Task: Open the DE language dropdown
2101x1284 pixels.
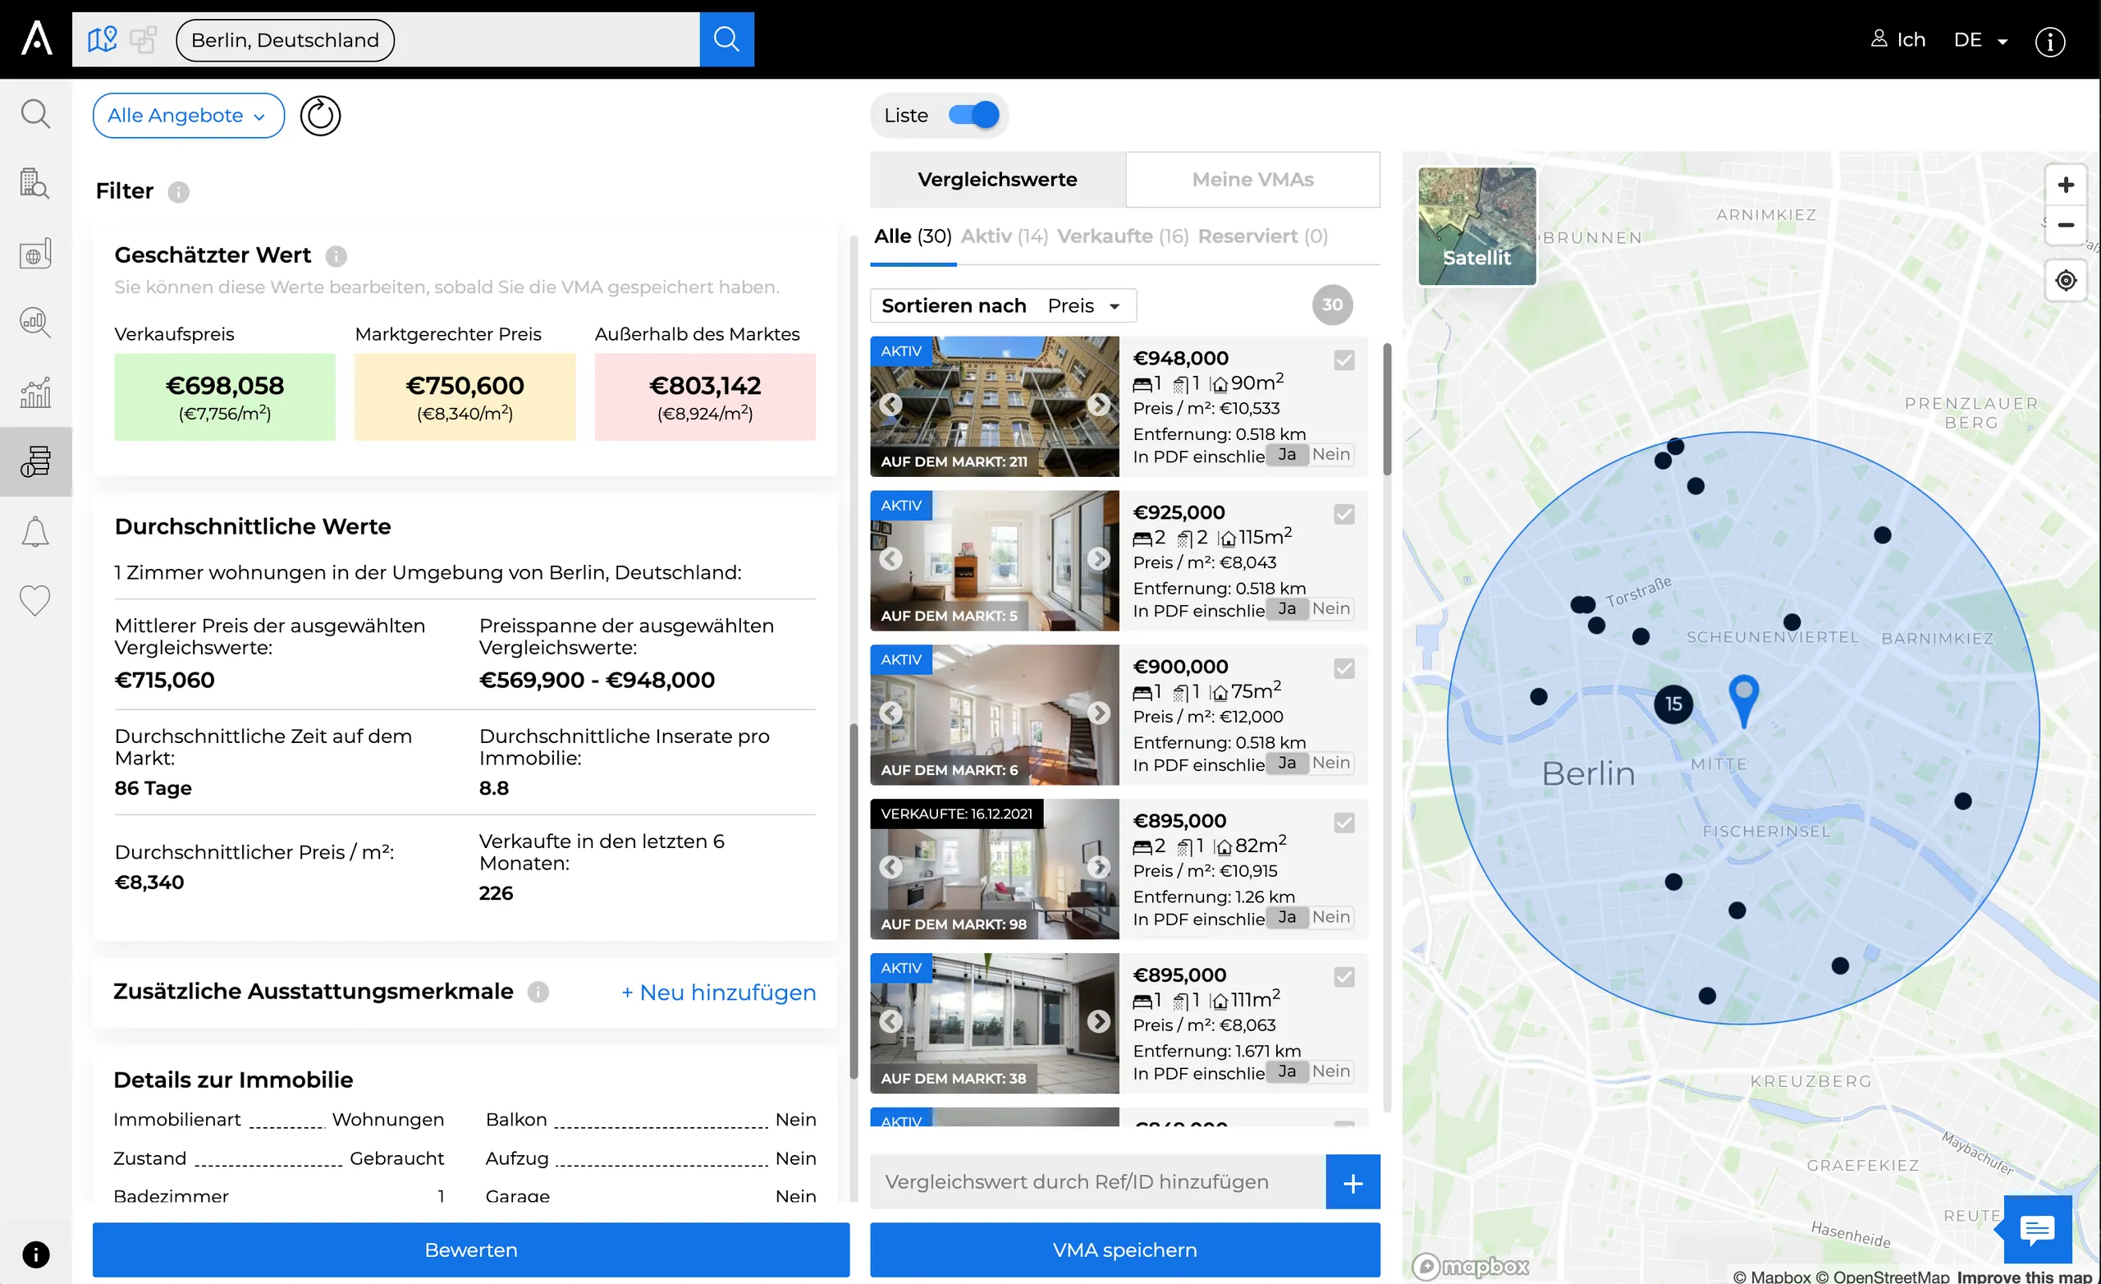Action: [x=1980, y=40]
